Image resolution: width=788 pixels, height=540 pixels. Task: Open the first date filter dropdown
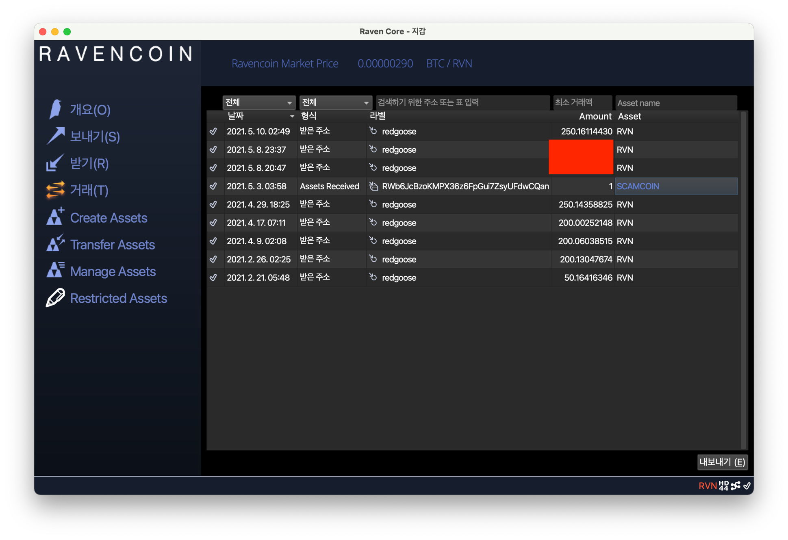259,102
